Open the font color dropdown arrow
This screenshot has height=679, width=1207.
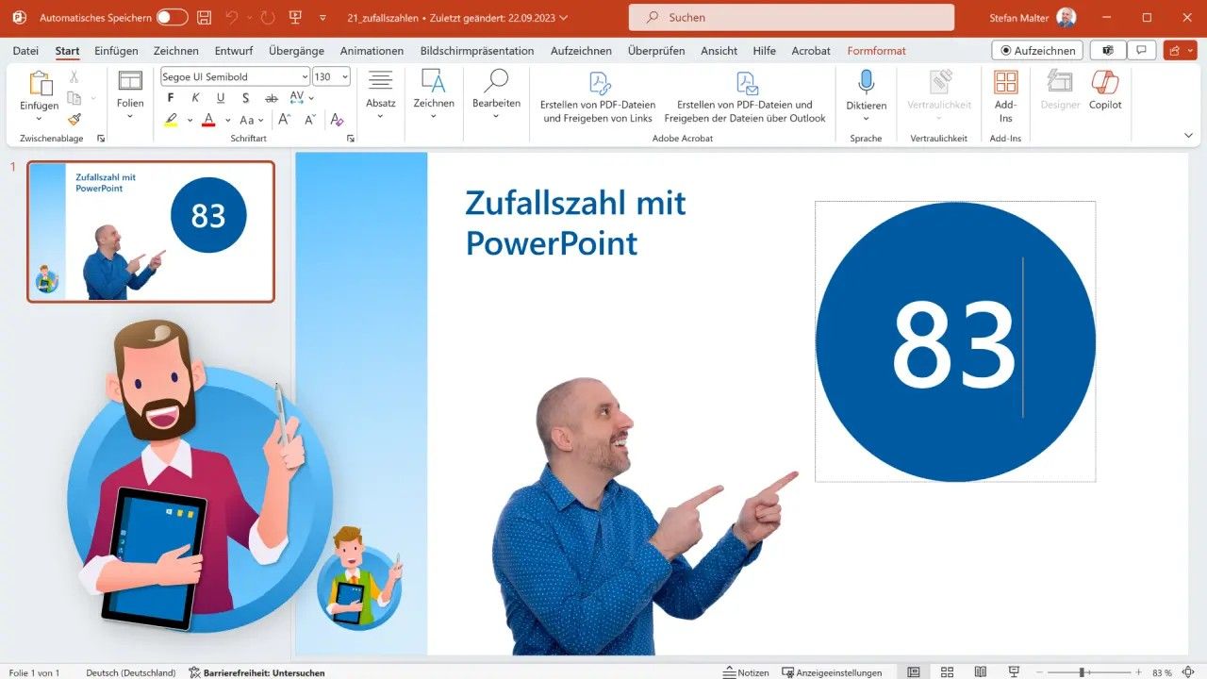(227, 121)
